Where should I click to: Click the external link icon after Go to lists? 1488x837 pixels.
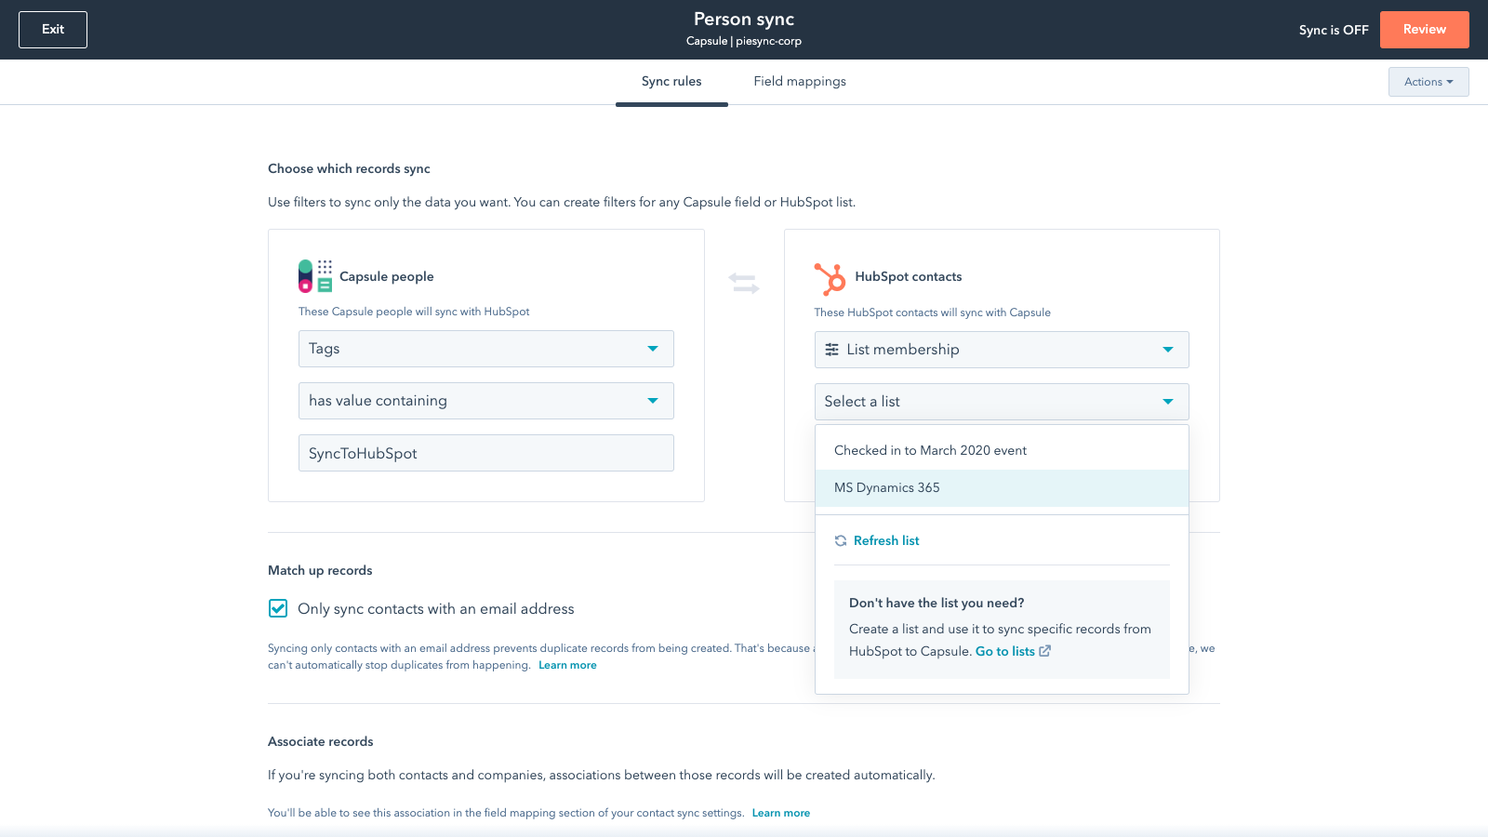pyautogui.click(x=1045, y=651)
